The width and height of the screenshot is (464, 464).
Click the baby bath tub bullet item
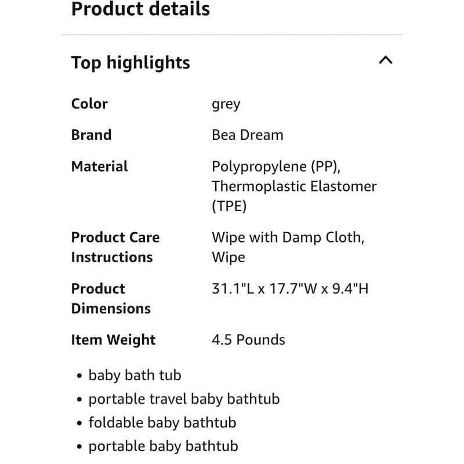[x=135, y=375]
